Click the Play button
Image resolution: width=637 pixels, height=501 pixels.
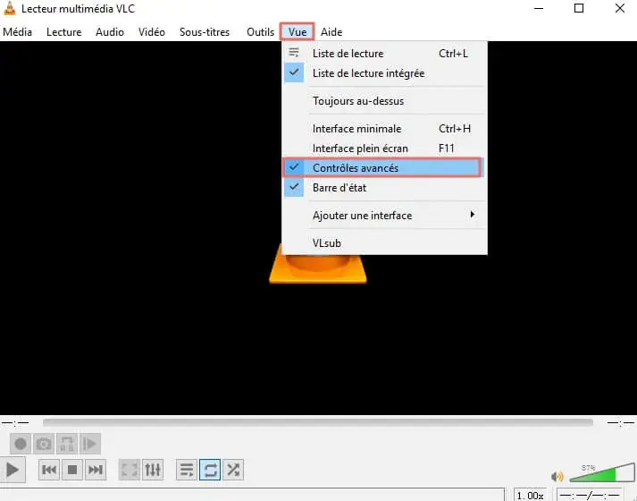[13, 469]
